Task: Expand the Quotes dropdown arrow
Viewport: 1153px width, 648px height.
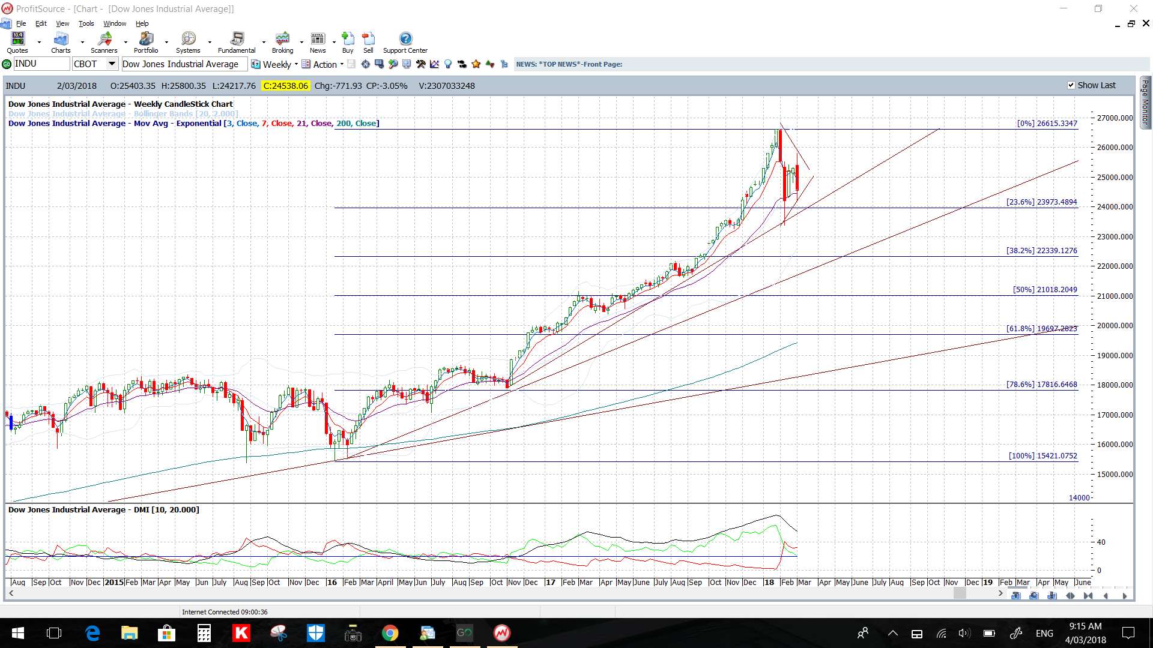Action: pos(39,43)
